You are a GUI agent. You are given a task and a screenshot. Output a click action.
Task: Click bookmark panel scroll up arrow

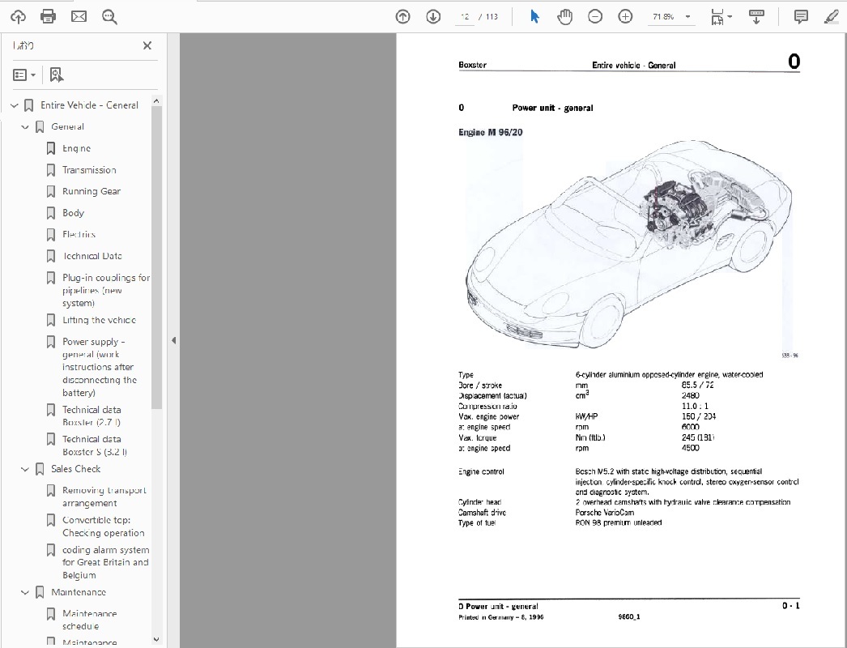click(156, 101)
